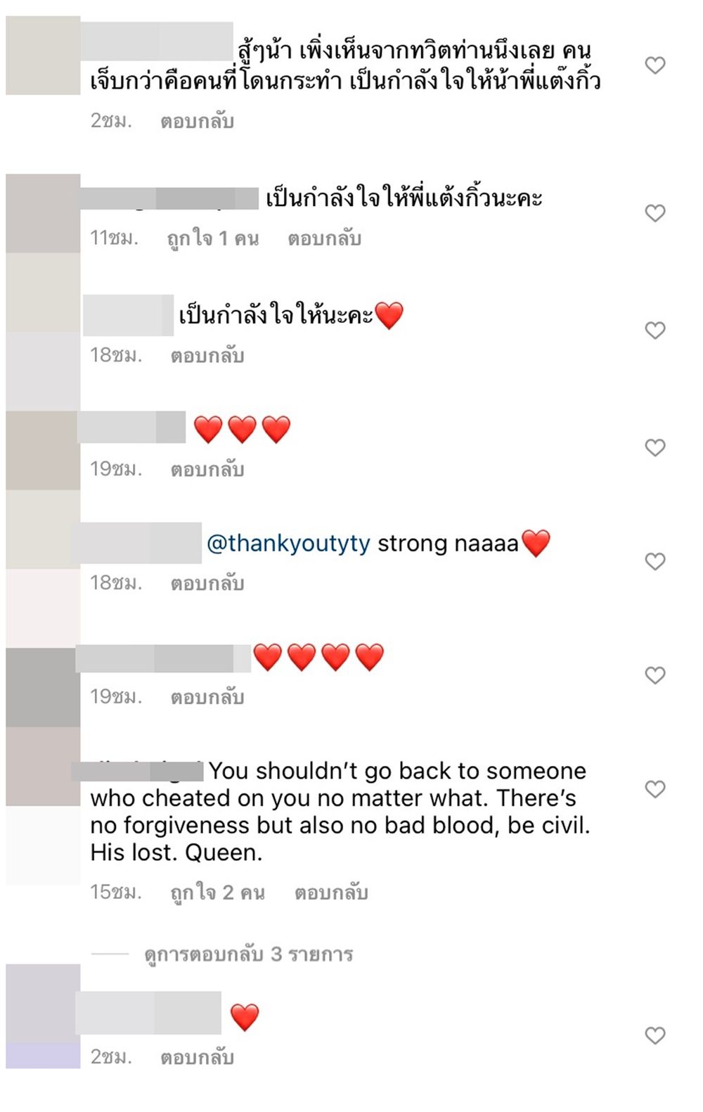This screenshot has width=703, height=1112.
Task: Open the @thankyoutyty mention link
Action: pyautogui.click(x=288, y=544)
